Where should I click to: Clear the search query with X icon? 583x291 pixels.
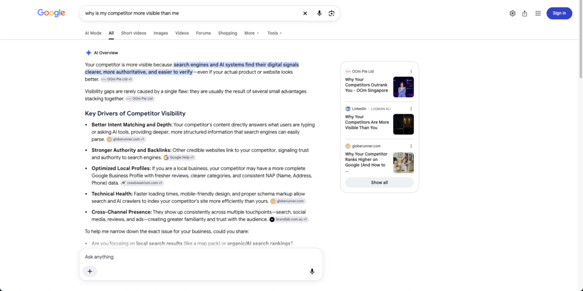click(x=305, y=14)
